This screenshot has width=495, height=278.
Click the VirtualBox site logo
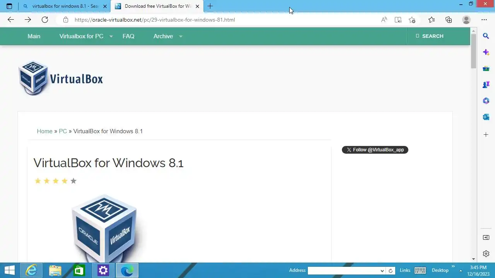(61, 78)
